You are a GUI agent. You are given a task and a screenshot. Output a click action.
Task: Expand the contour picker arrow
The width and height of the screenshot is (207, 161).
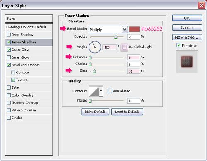click(x=101, y=91)
